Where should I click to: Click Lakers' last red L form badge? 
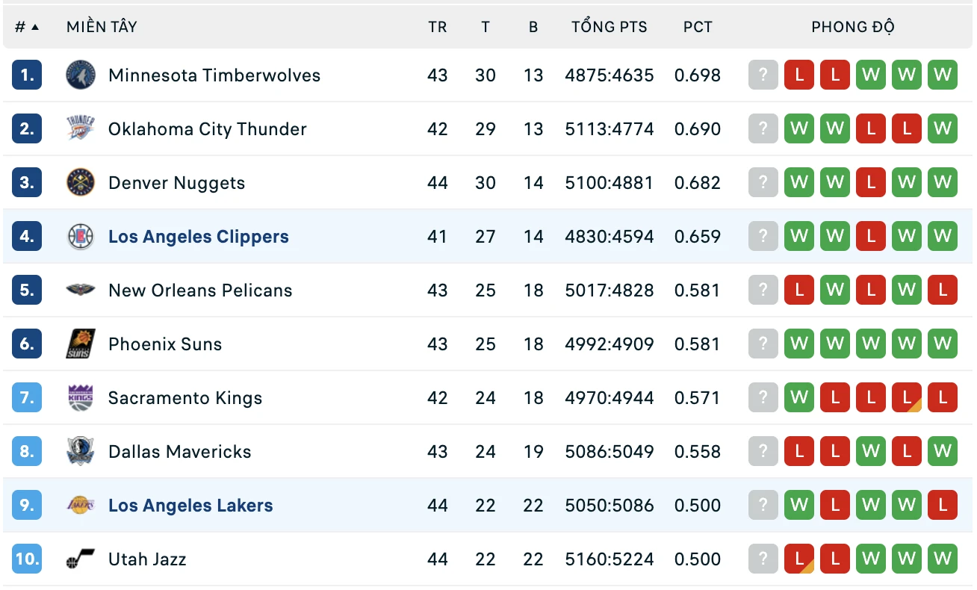[943, 506]
